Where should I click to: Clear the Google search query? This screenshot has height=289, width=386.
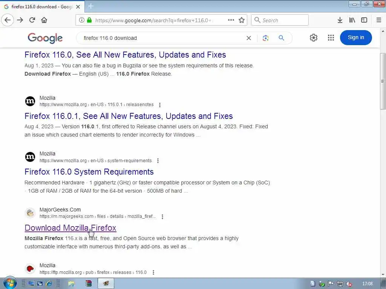pyautogui.click(x=249, y=38)
